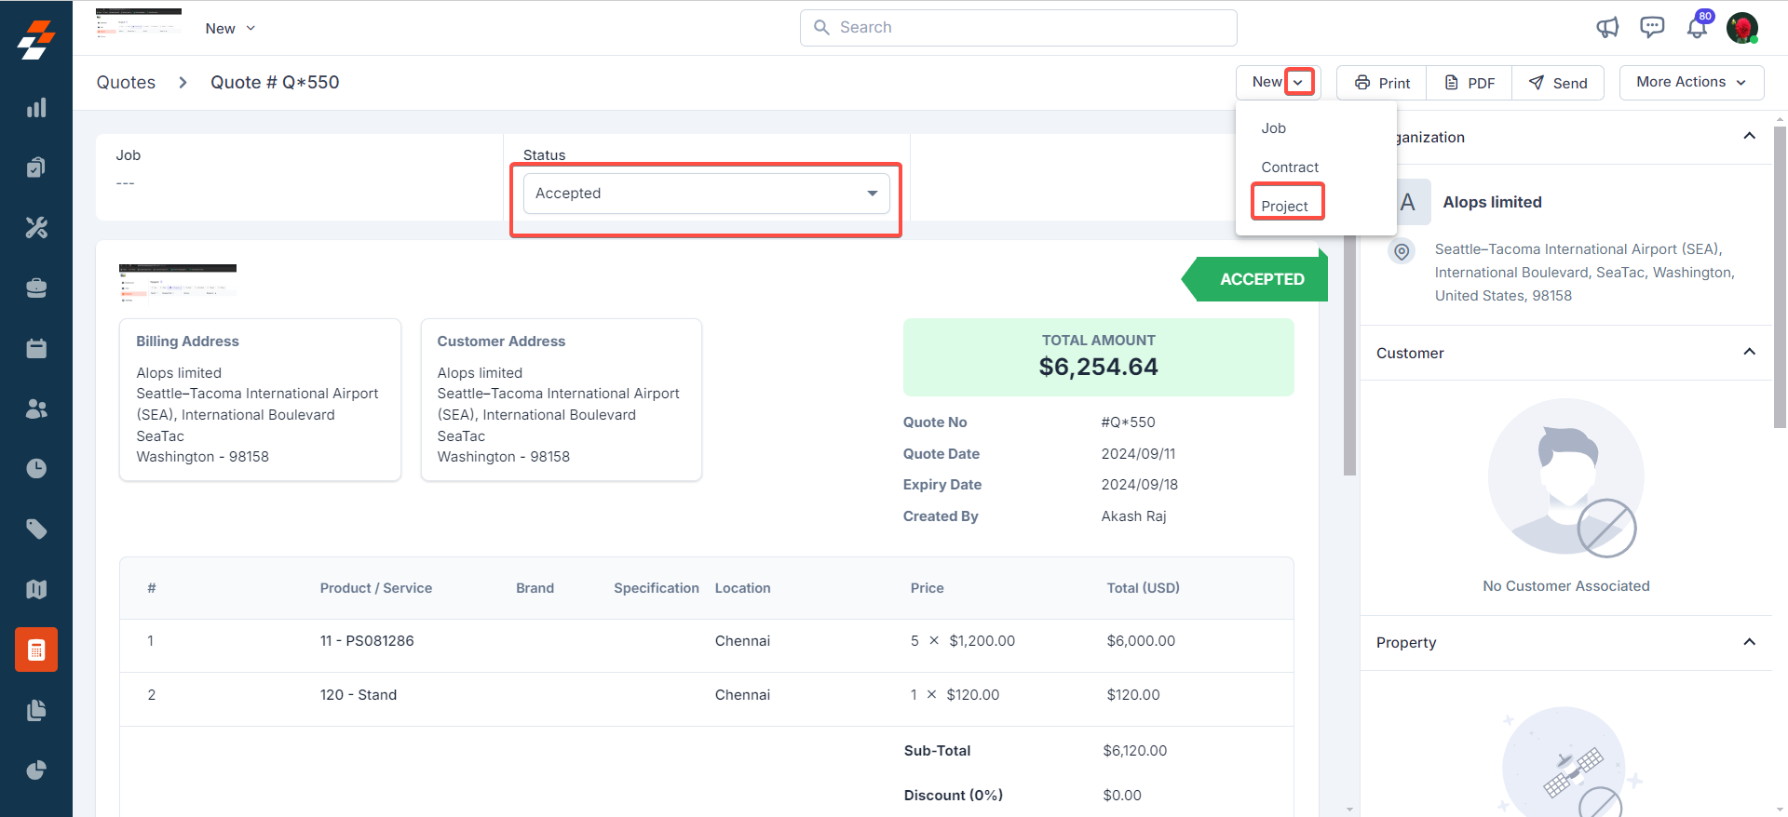
Task: Open the Accepted status dropdown
Action: 706,194
